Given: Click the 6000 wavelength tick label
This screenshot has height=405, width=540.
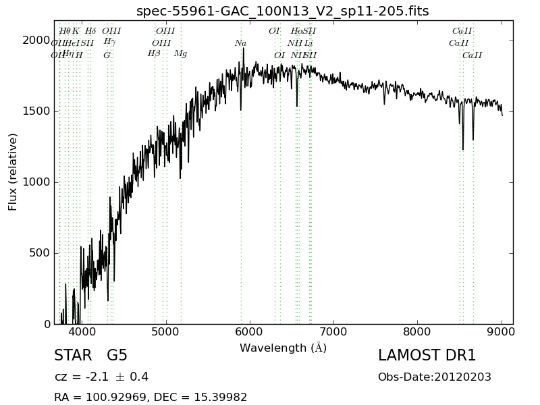Looking at the screenshot, I should point(250,332).
